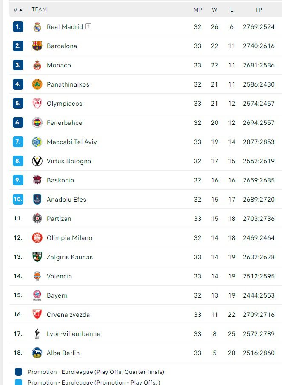Click the light blue rank 7 badge
The height and width of the screenshot is (385, 282).
[18, 142]
